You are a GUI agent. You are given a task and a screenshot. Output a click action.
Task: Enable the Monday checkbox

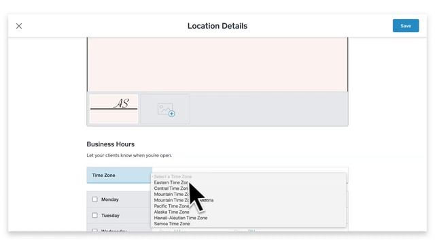coord(95,199)
